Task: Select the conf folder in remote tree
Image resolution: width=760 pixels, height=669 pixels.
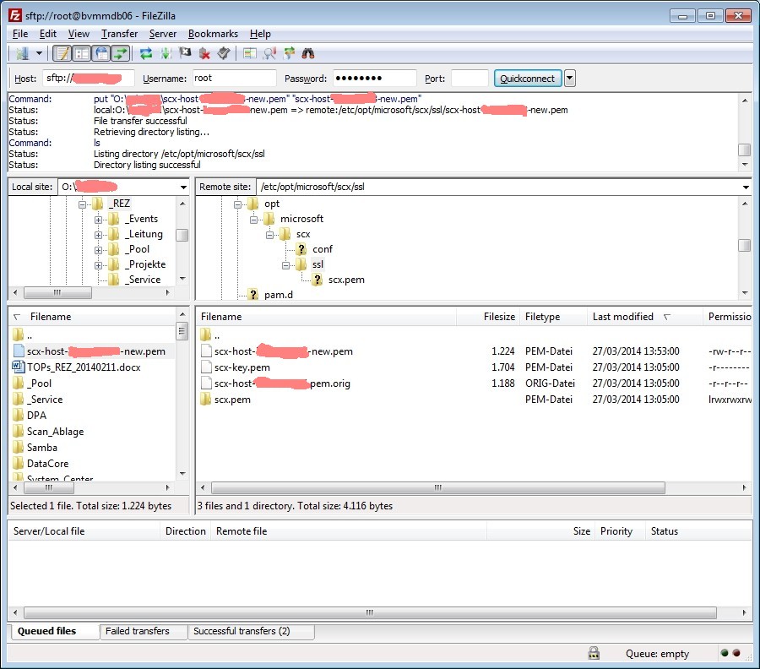Action: [x=323, y=249]
